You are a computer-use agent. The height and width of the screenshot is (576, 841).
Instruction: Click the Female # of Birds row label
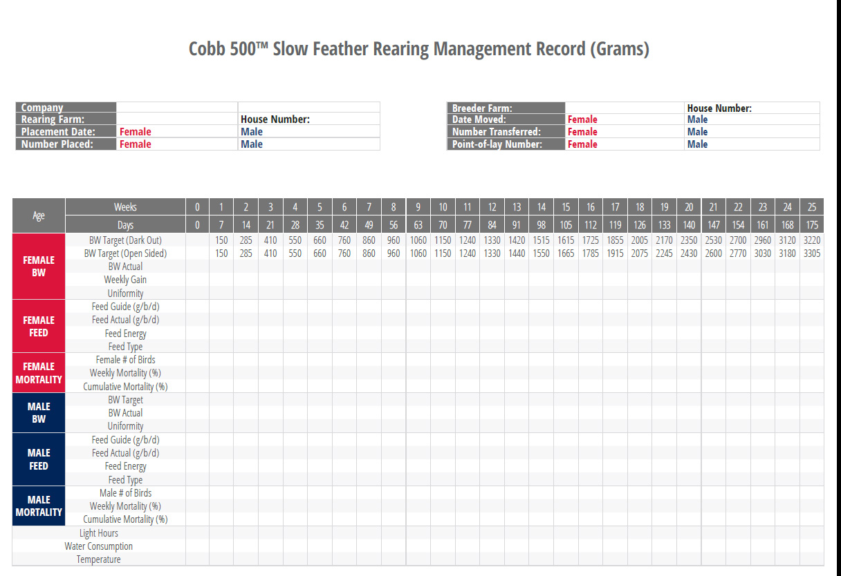coord(125,360)
